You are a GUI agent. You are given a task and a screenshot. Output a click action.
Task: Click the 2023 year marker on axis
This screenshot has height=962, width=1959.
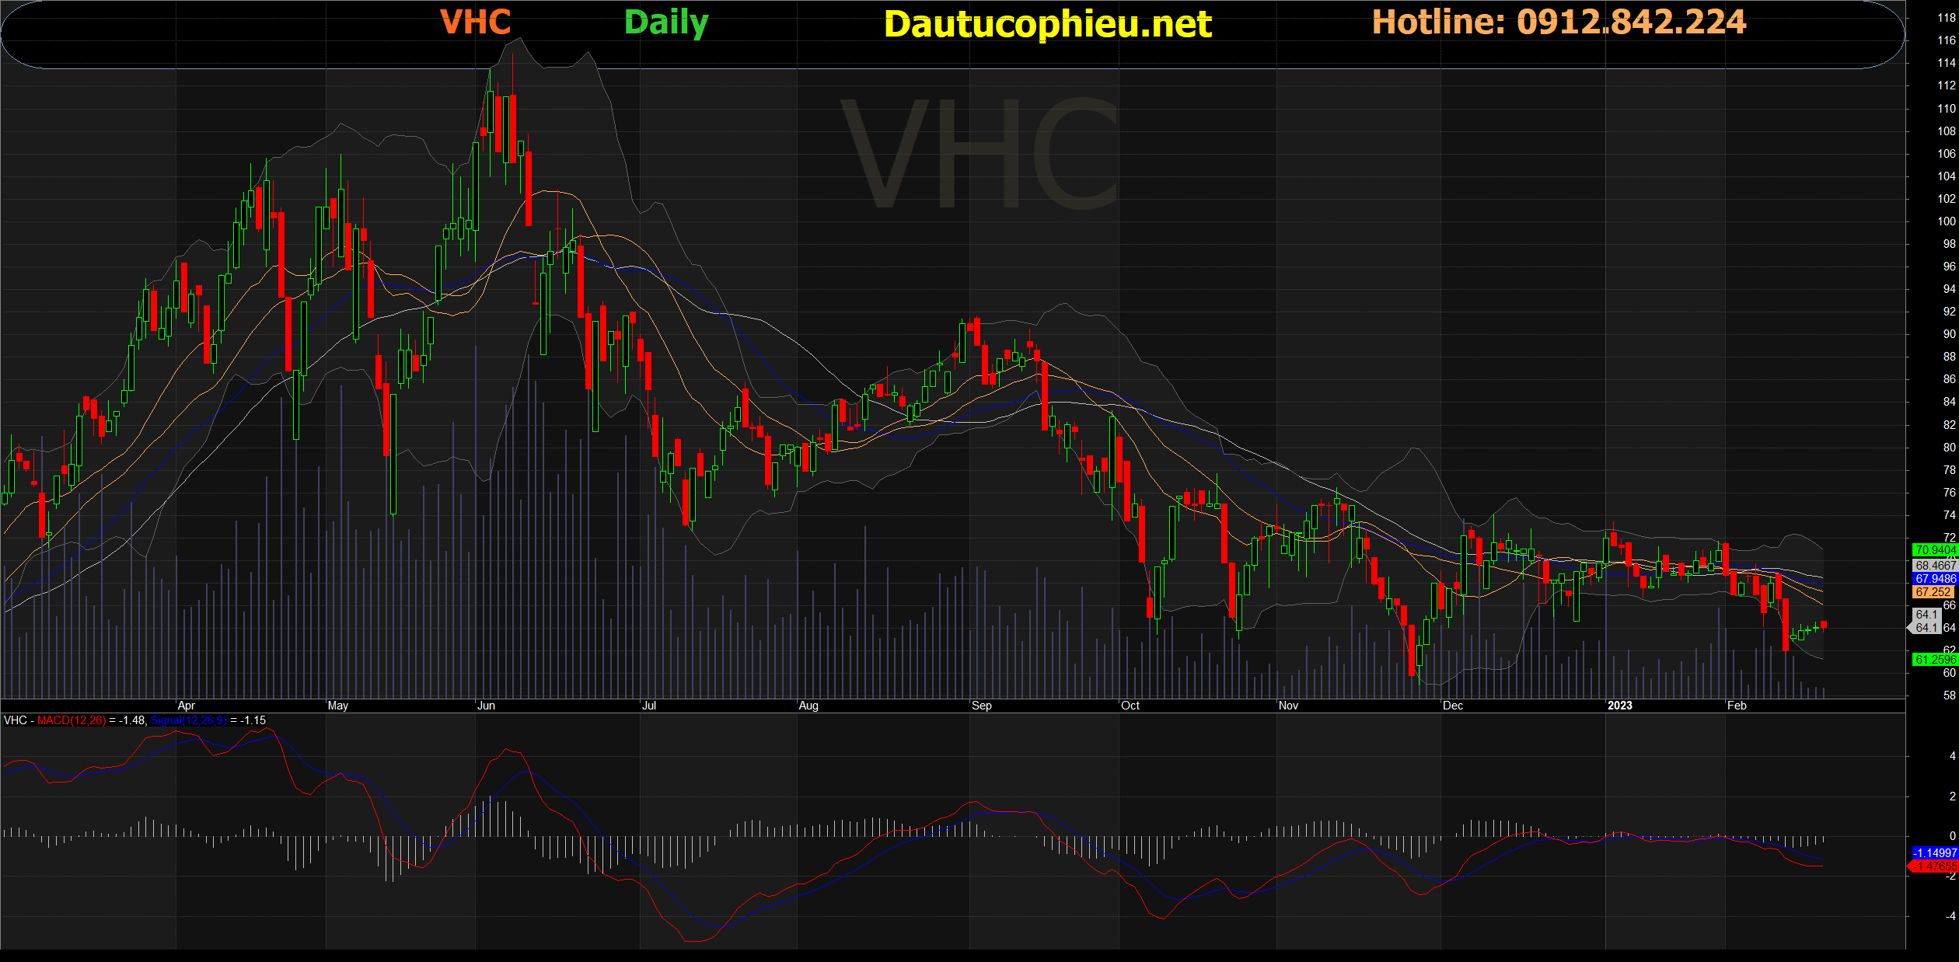point(1619,706)
